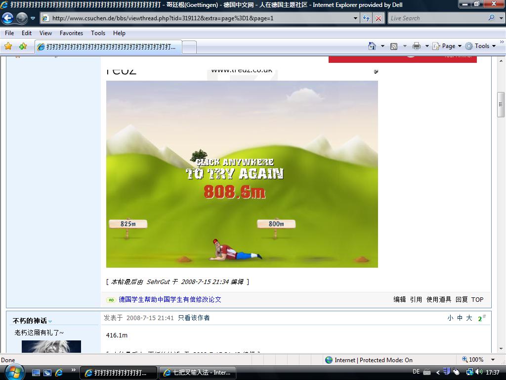The image size is (506, 380).
Task: Expand the Print options dropdown arrow
Action: pos(426,46)
